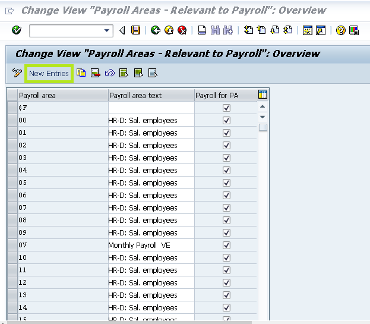Click the title bar menu icon
The image size is (370, 324).
coord(10,11)
